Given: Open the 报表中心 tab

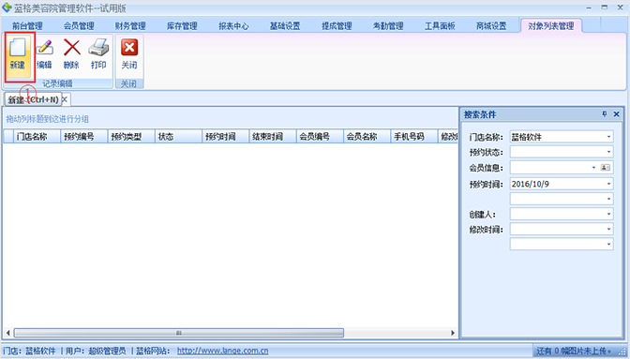Looking at the screenshot, I should 233,26.
